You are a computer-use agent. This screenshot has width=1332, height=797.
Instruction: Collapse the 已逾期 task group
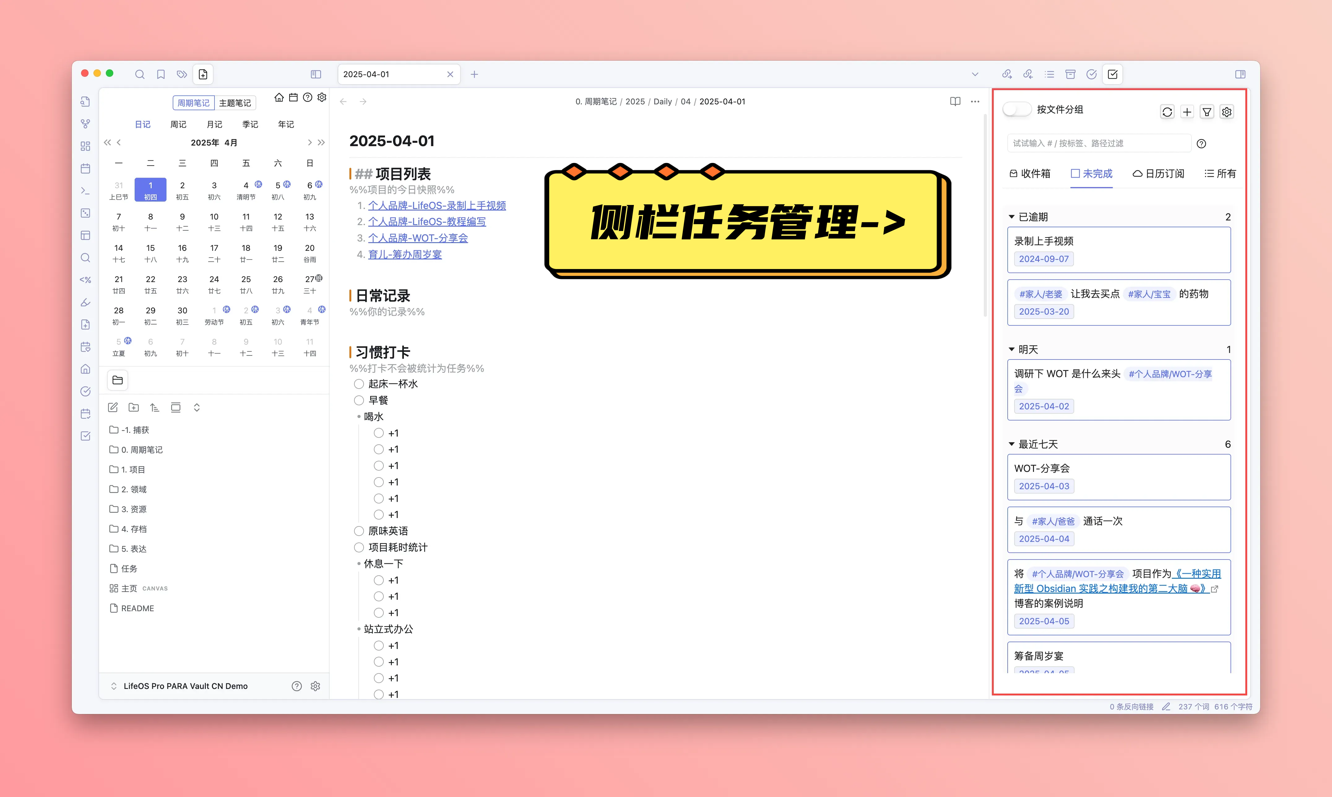click(x=1012, y=217)
